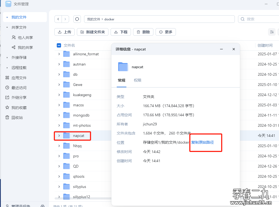The image size is (279, 207).
Task: Go forward with the right arrow button
Action: 65,19
